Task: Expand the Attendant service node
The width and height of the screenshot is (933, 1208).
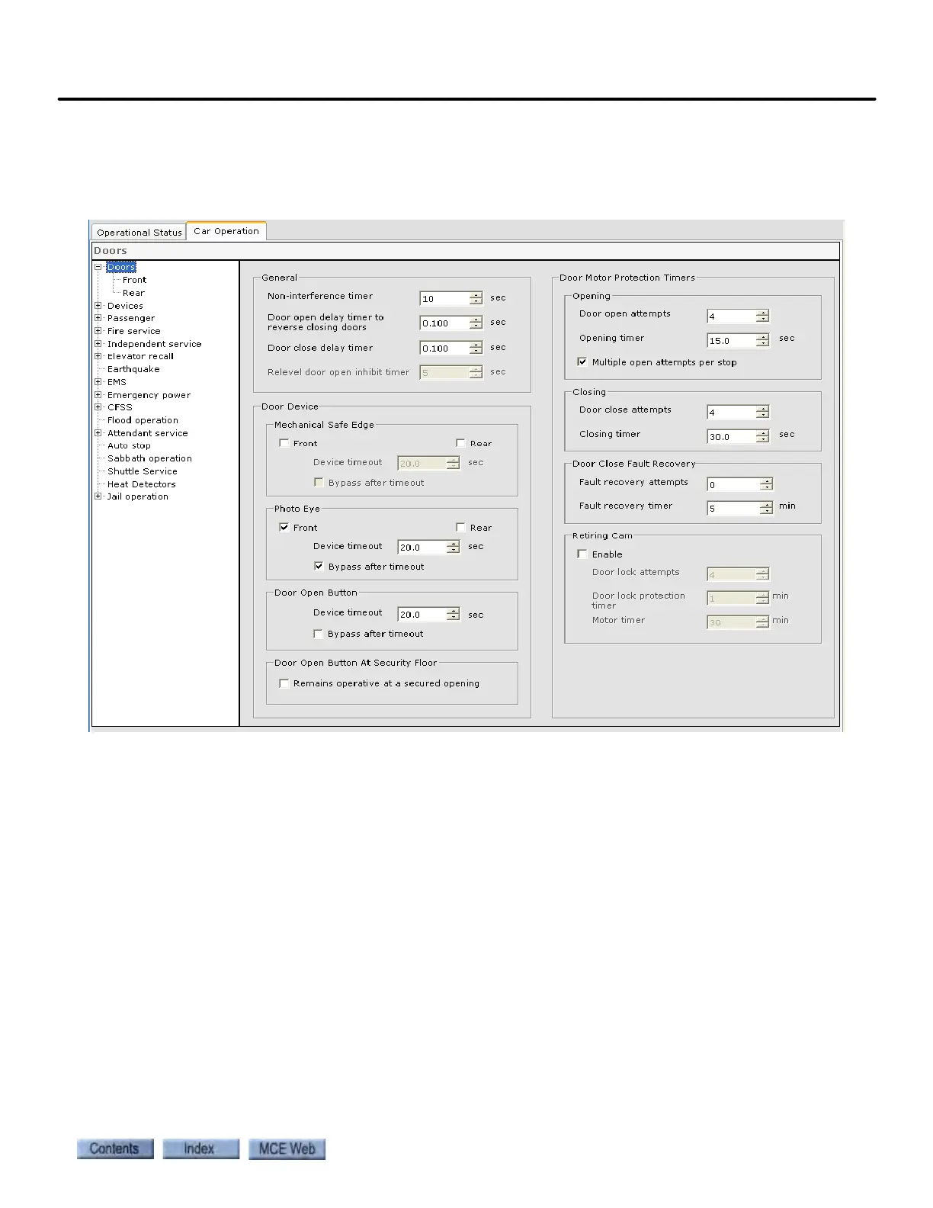Action: (98, 433)
